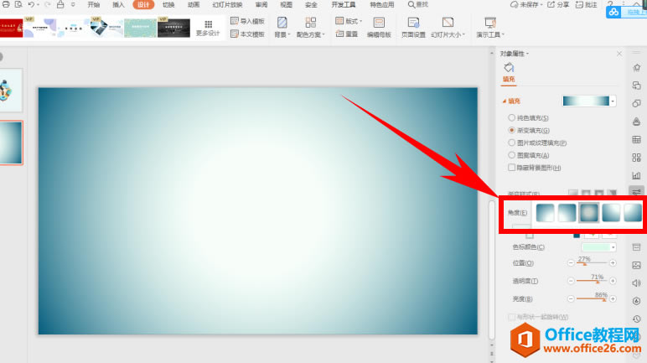Select 图片或纹理填充 radio option
This screenshot has width=647, height=363.
coord(512,143)
